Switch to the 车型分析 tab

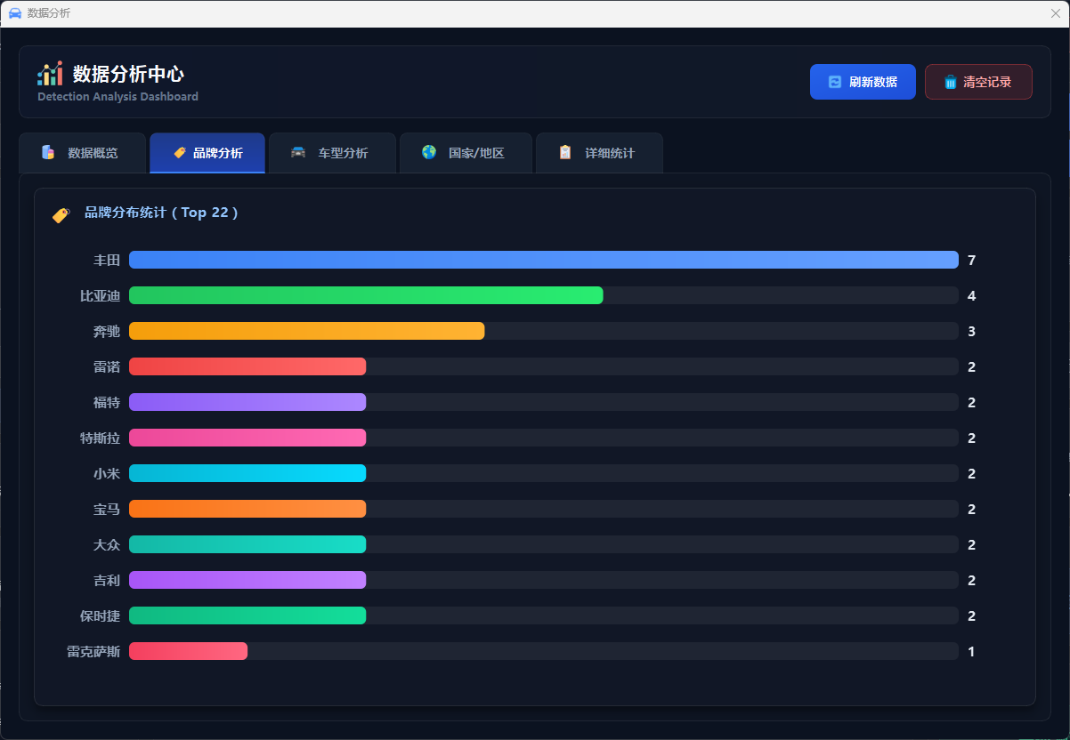pyautogui.click(x=332, y=153)
